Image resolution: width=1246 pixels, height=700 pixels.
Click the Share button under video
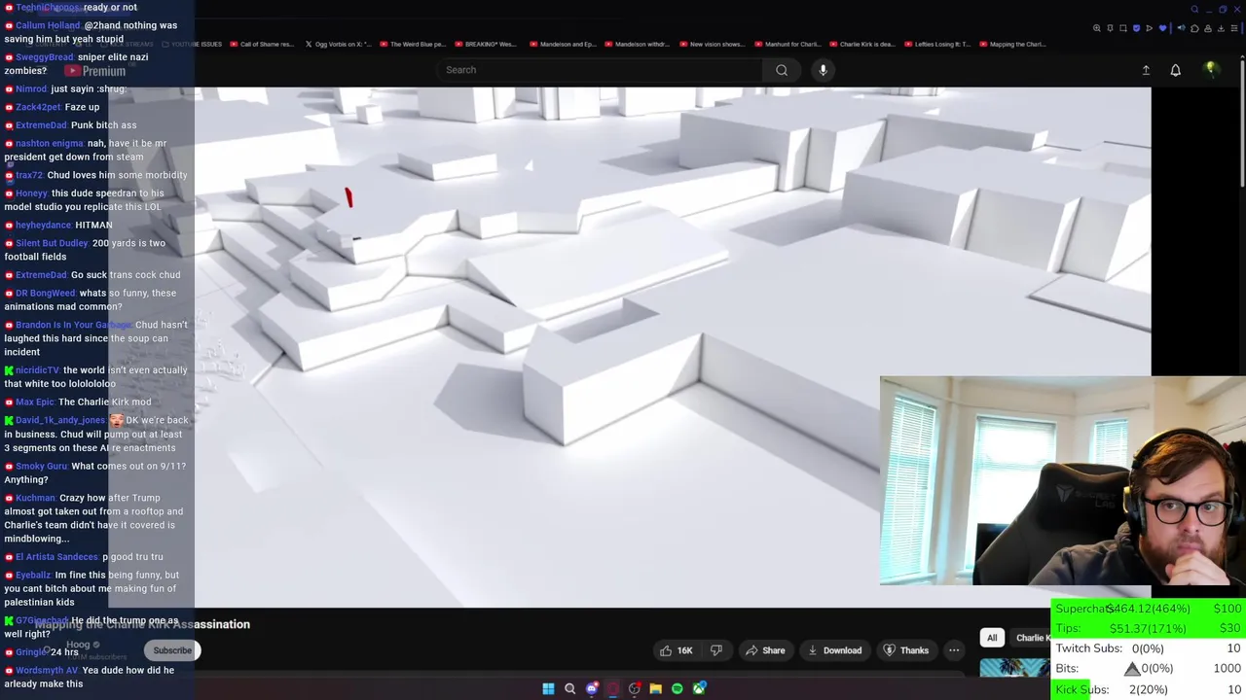(x=765, y=650)
